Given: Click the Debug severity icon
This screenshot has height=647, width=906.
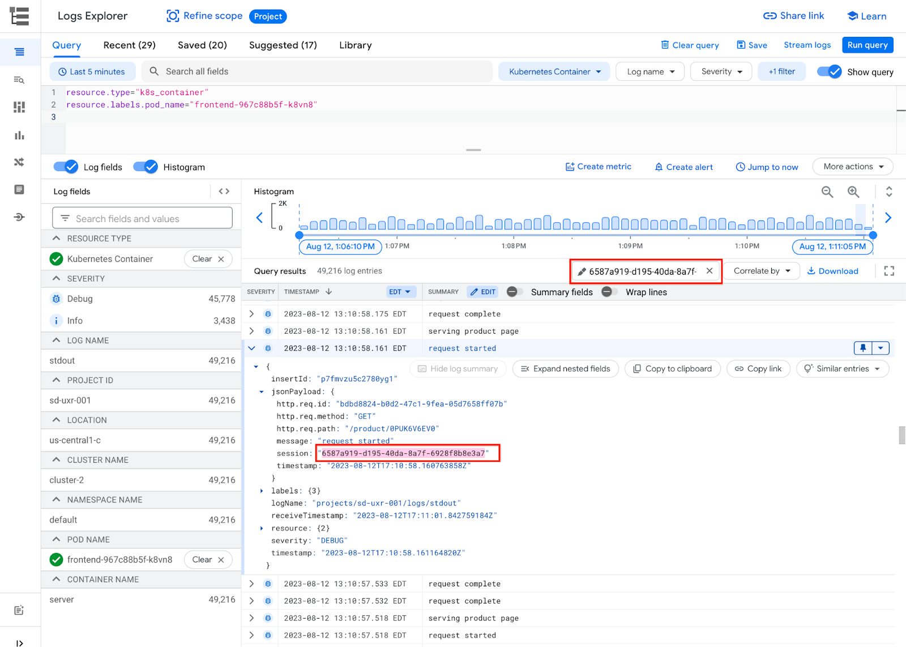Looking at the screenshot, I should (56, 299).
